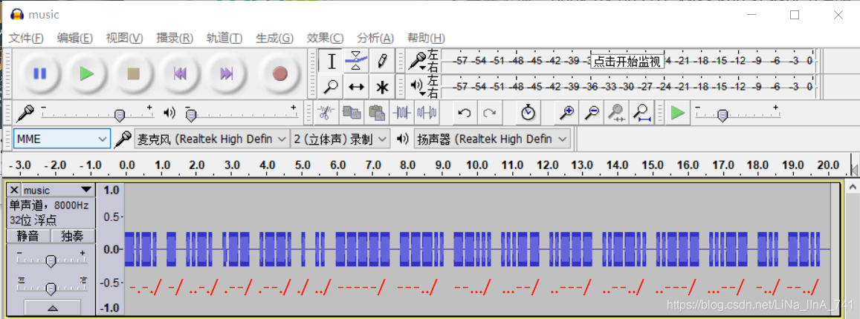Zoom out with the minus magnifier
The image size is (860, 319).
click(x=591, y=114)
